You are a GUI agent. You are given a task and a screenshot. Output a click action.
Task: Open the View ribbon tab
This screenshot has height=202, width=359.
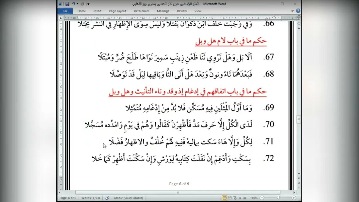[198, 11]
